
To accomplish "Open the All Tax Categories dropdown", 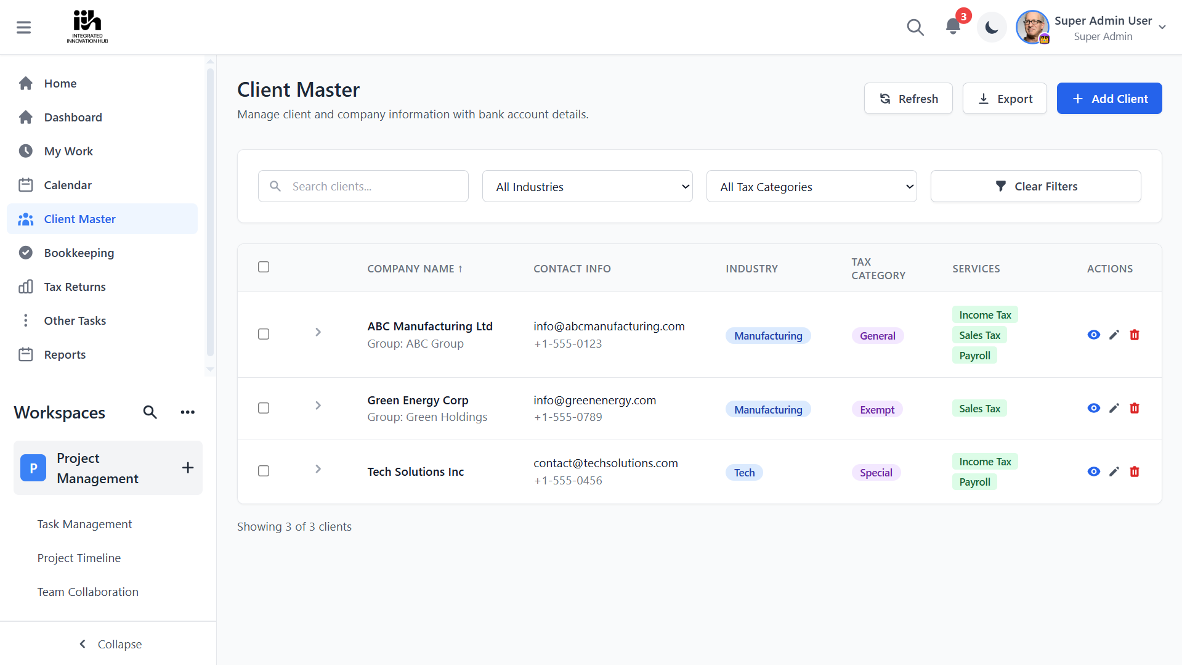I will 811,186.
